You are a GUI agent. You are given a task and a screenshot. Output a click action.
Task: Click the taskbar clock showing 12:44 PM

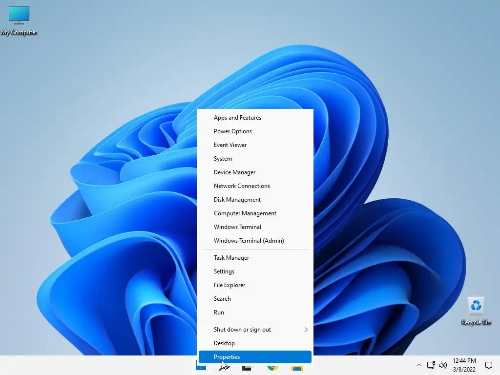point(464,365)
